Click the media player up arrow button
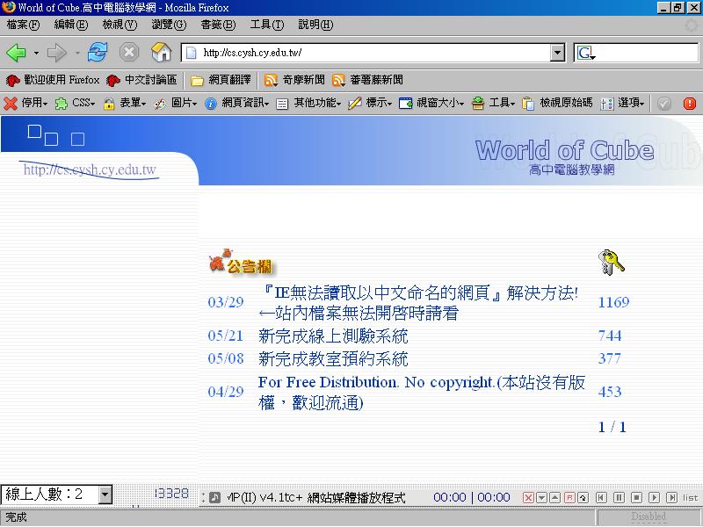 pyautogui.click(x=555, y=497)
